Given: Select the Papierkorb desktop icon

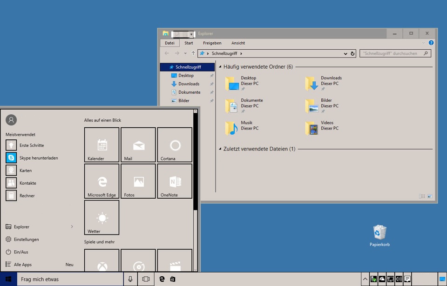Looking at the screenshot, I should (379, 236).
